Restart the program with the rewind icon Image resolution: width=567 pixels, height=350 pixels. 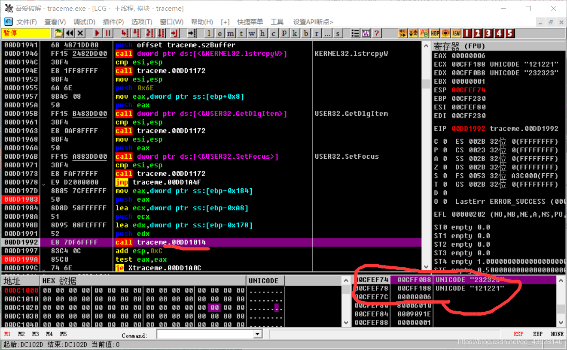coord(70,33)
